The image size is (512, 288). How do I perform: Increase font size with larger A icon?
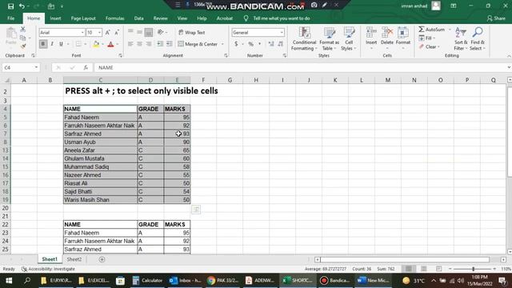coord(107,32)
